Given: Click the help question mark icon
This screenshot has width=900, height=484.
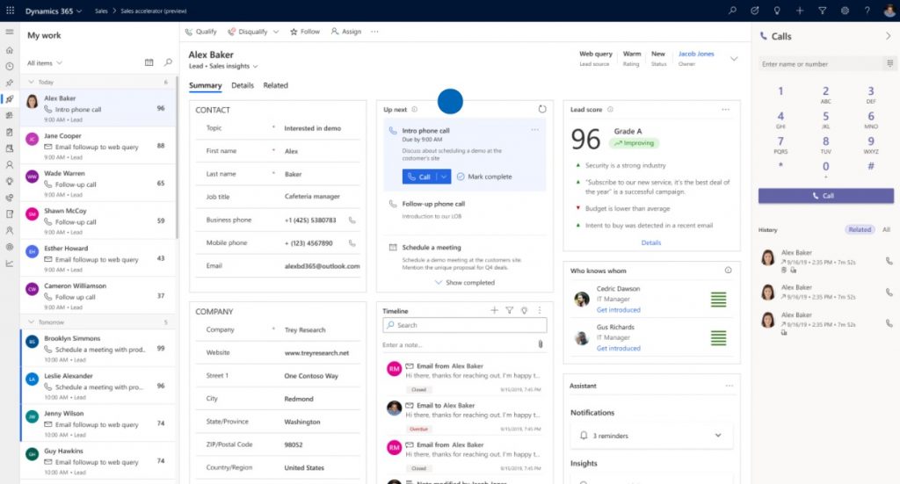Looking at the screenshot, I should 867,11.
